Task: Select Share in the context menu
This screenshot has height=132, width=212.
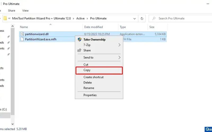Action: coord(99,50)
